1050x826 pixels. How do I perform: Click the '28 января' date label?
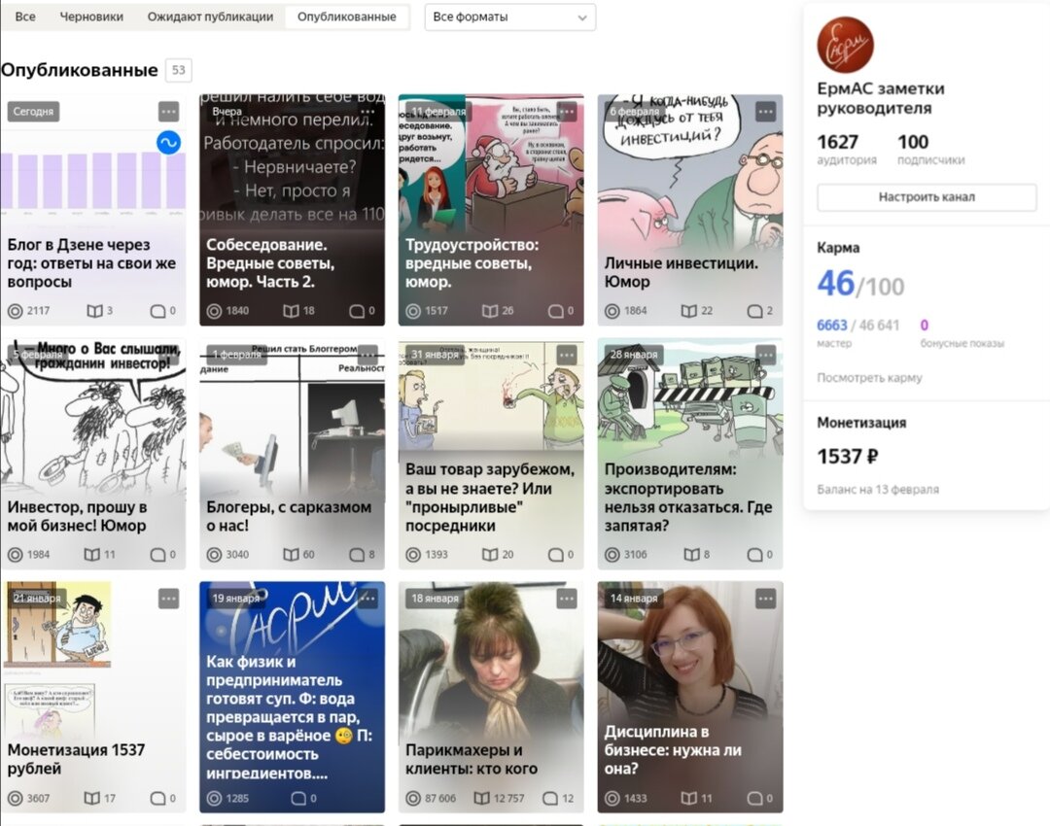point(634,354)
